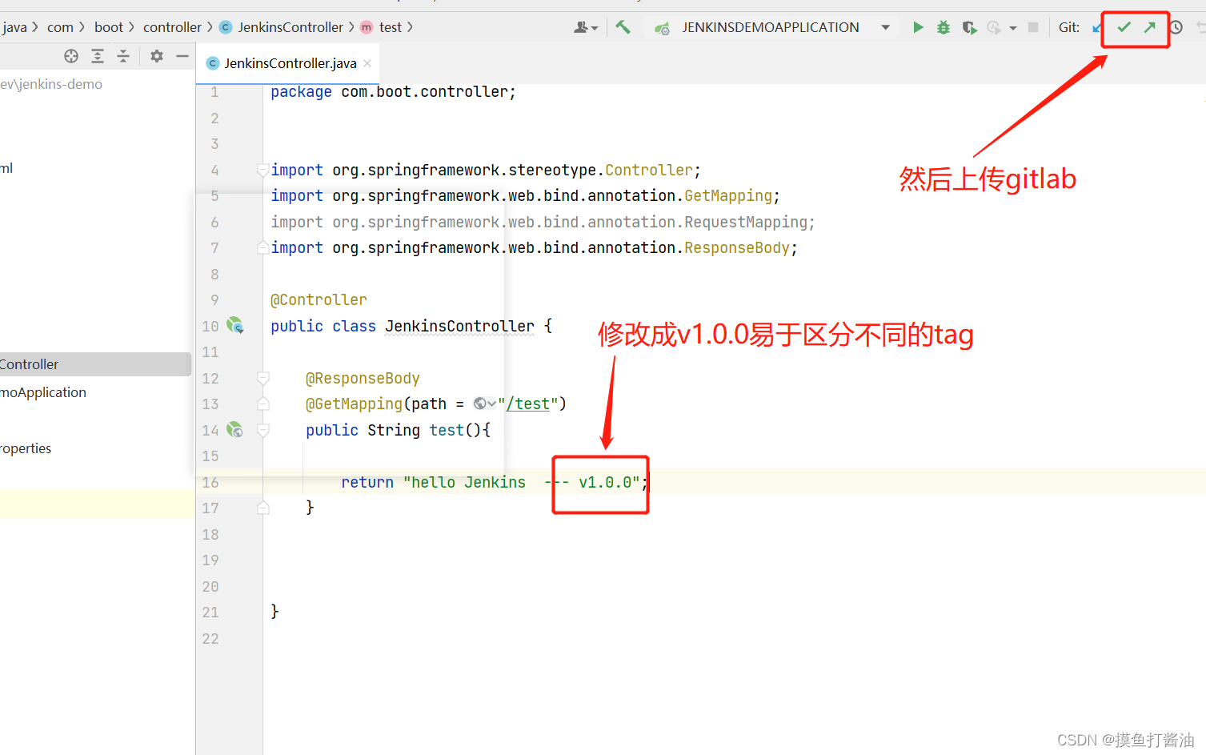Open the JENKINSDEMOAPPLICATION configuration dropdown arrow
The image size is (1206, 755).
tap(885, 27)
